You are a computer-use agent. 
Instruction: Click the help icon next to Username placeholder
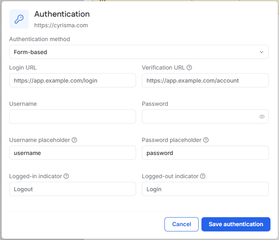pos(74,140)
